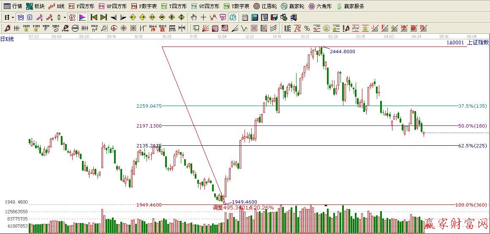Select the crosshair cursor tool
This screenshot has height=234, width=490.
coord(203,17)
